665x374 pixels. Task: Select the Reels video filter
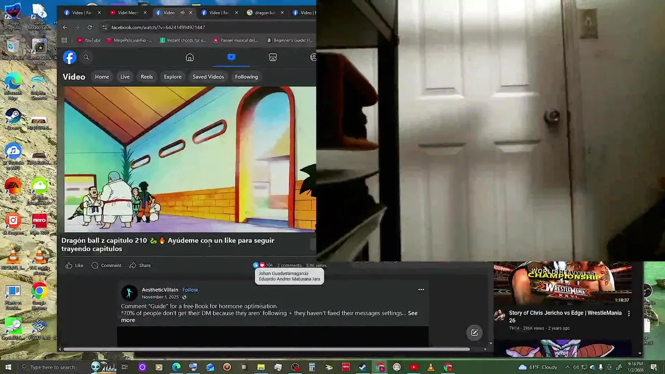(147, 77)
